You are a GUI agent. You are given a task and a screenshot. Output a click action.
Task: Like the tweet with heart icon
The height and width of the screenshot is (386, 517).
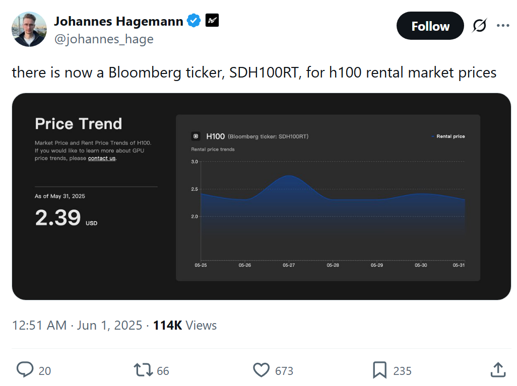tap(261, 370)
